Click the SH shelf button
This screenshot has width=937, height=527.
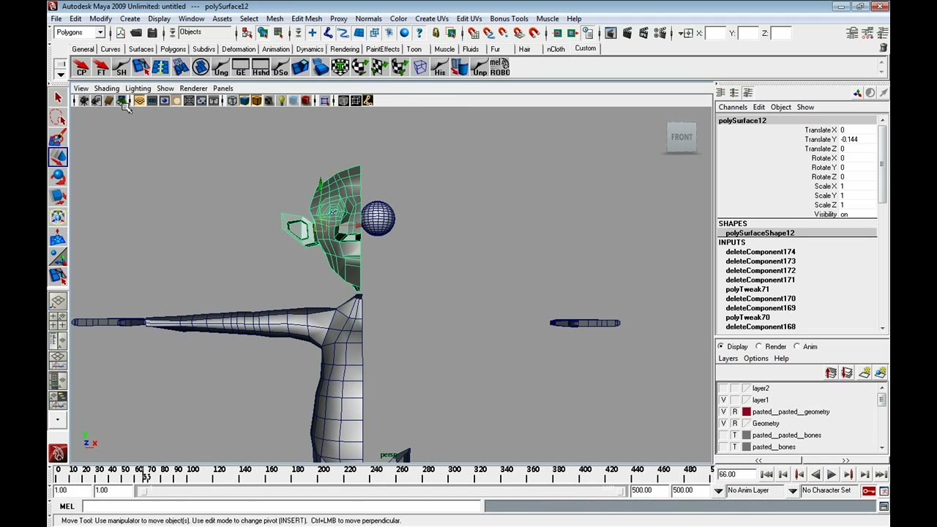[121, 68]
